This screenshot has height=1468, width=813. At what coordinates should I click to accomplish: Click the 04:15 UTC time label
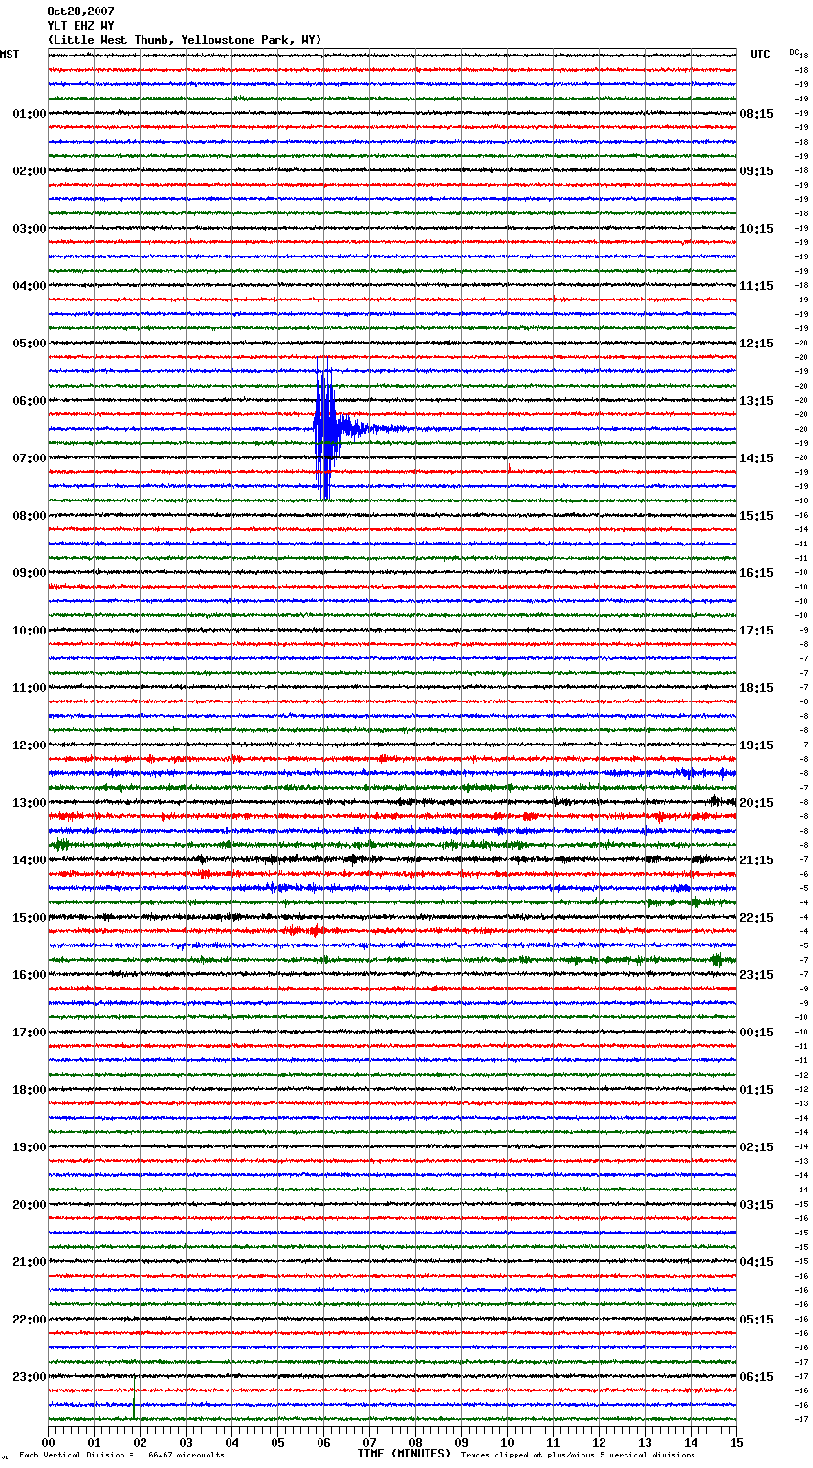coord(757,1262)
